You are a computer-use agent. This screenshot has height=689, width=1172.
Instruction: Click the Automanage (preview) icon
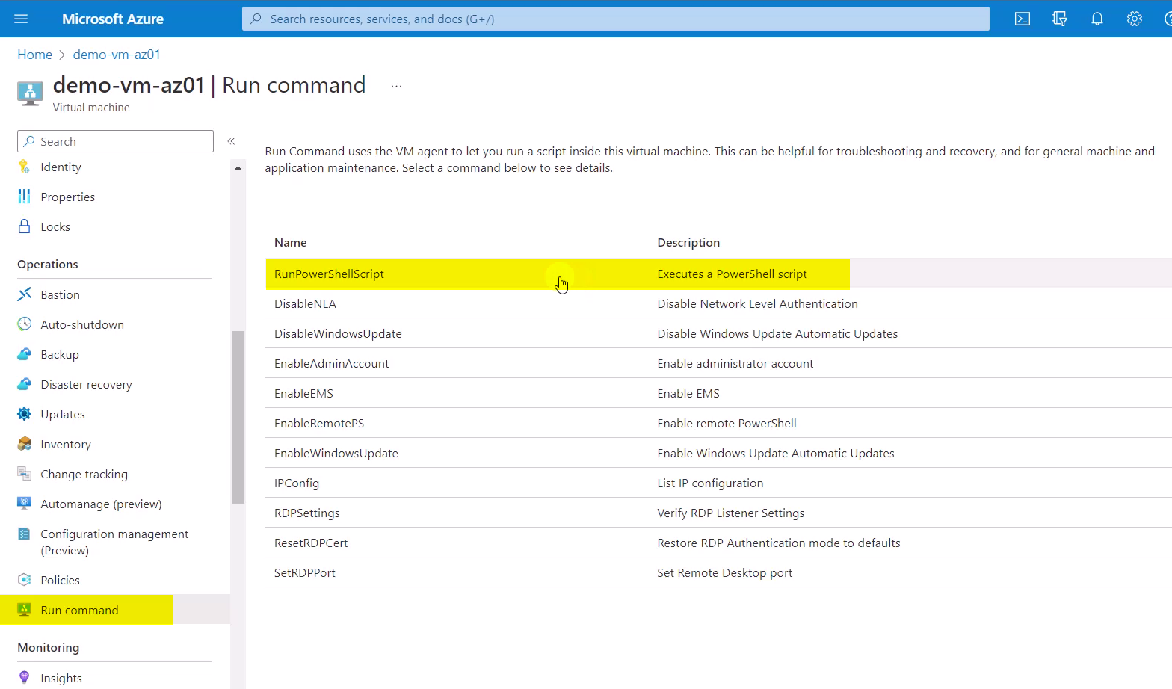tap(25, 504)
